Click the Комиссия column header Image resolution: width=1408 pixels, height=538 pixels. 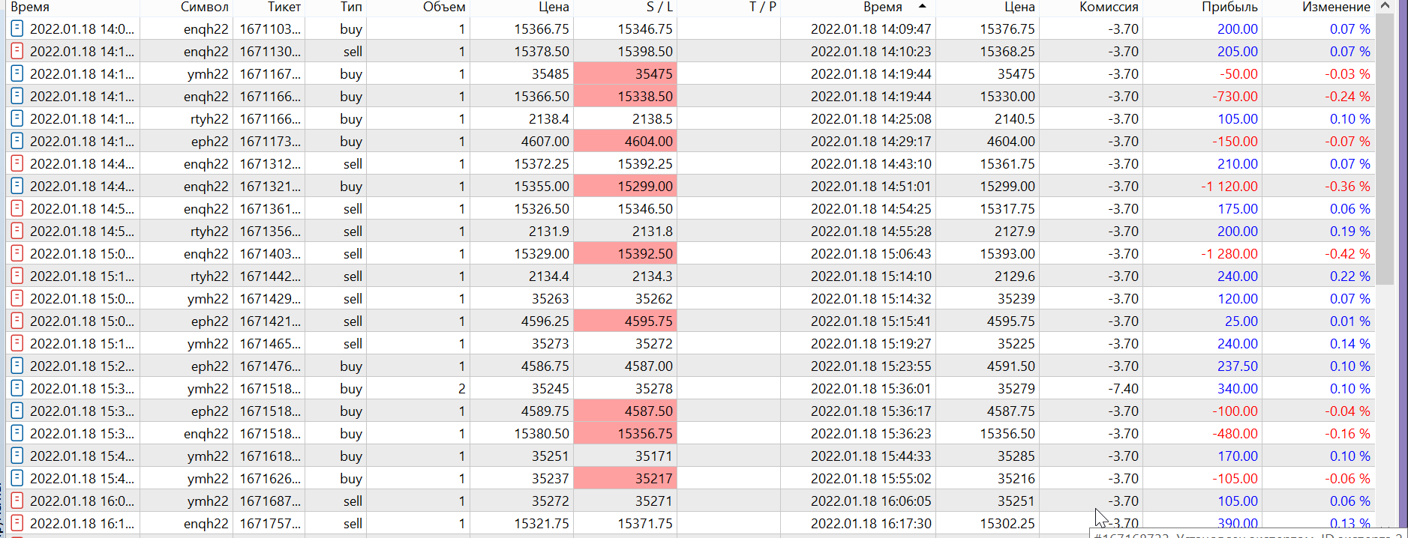tap(1108, 7)
